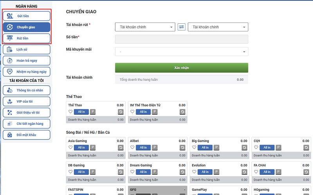The height and width of the screenshot is (195, 313).
Task: Favorite the Big Gaming heart icon
Action: pyautogui.click(x=194, y=147)
